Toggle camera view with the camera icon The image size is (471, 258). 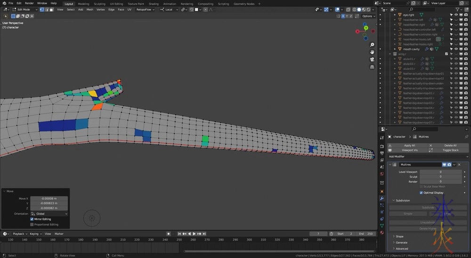click(372, 60)
